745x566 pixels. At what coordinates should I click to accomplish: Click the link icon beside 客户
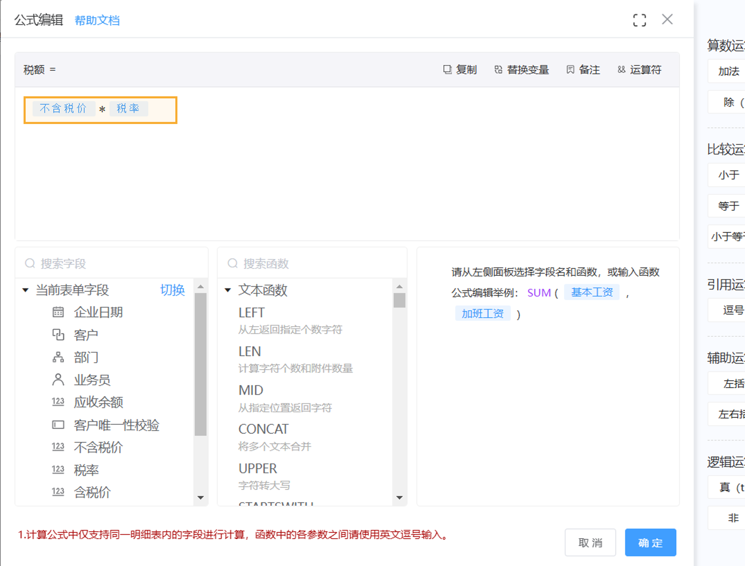coord(58,335)
